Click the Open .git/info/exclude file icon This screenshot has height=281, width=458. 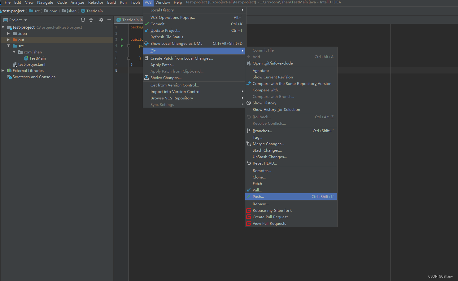click(x=249, y=63)
